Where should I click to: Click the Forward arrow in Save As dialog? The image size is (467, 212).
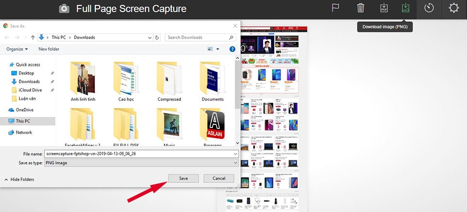click(x=18, y=37)
